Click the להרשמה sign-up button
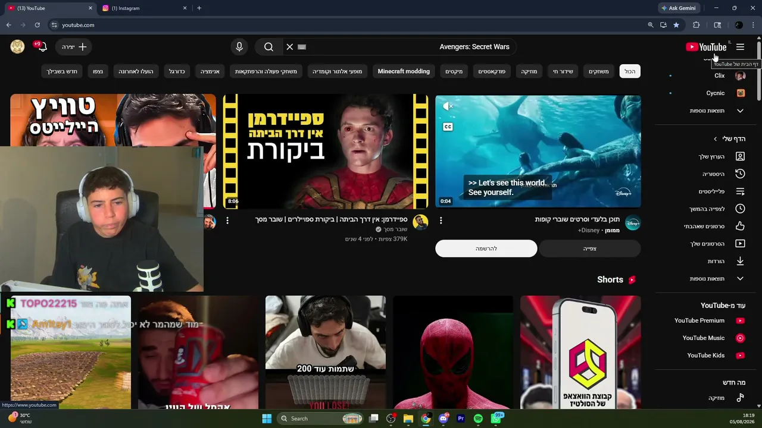The height and width of the screenshot is (428, 762). (486, 248)
